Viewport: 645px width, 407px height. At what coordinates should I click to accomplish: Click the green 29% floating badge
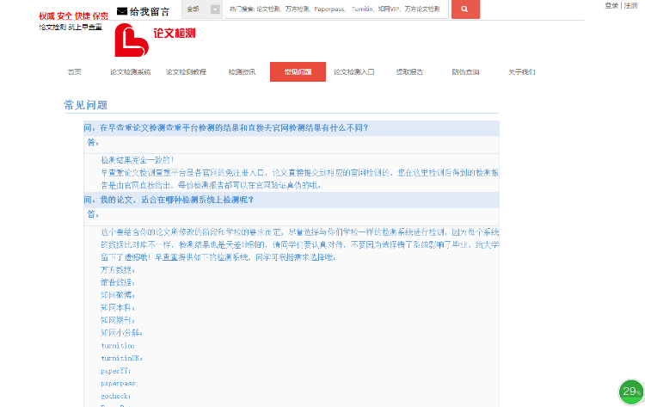coord(631,392)
